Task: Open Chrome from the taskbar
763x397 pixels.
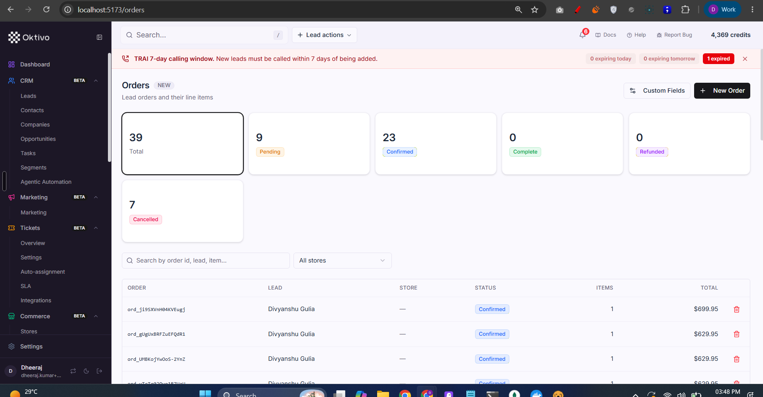Action: (405, 394)
